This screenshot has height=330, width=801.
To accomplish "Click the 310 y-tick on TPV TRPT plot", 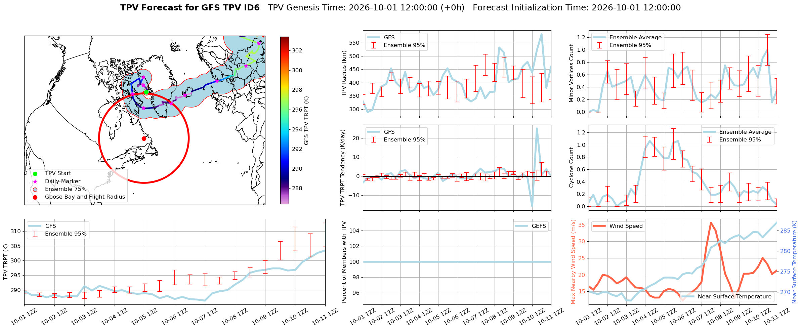I will tap(15, 232).
